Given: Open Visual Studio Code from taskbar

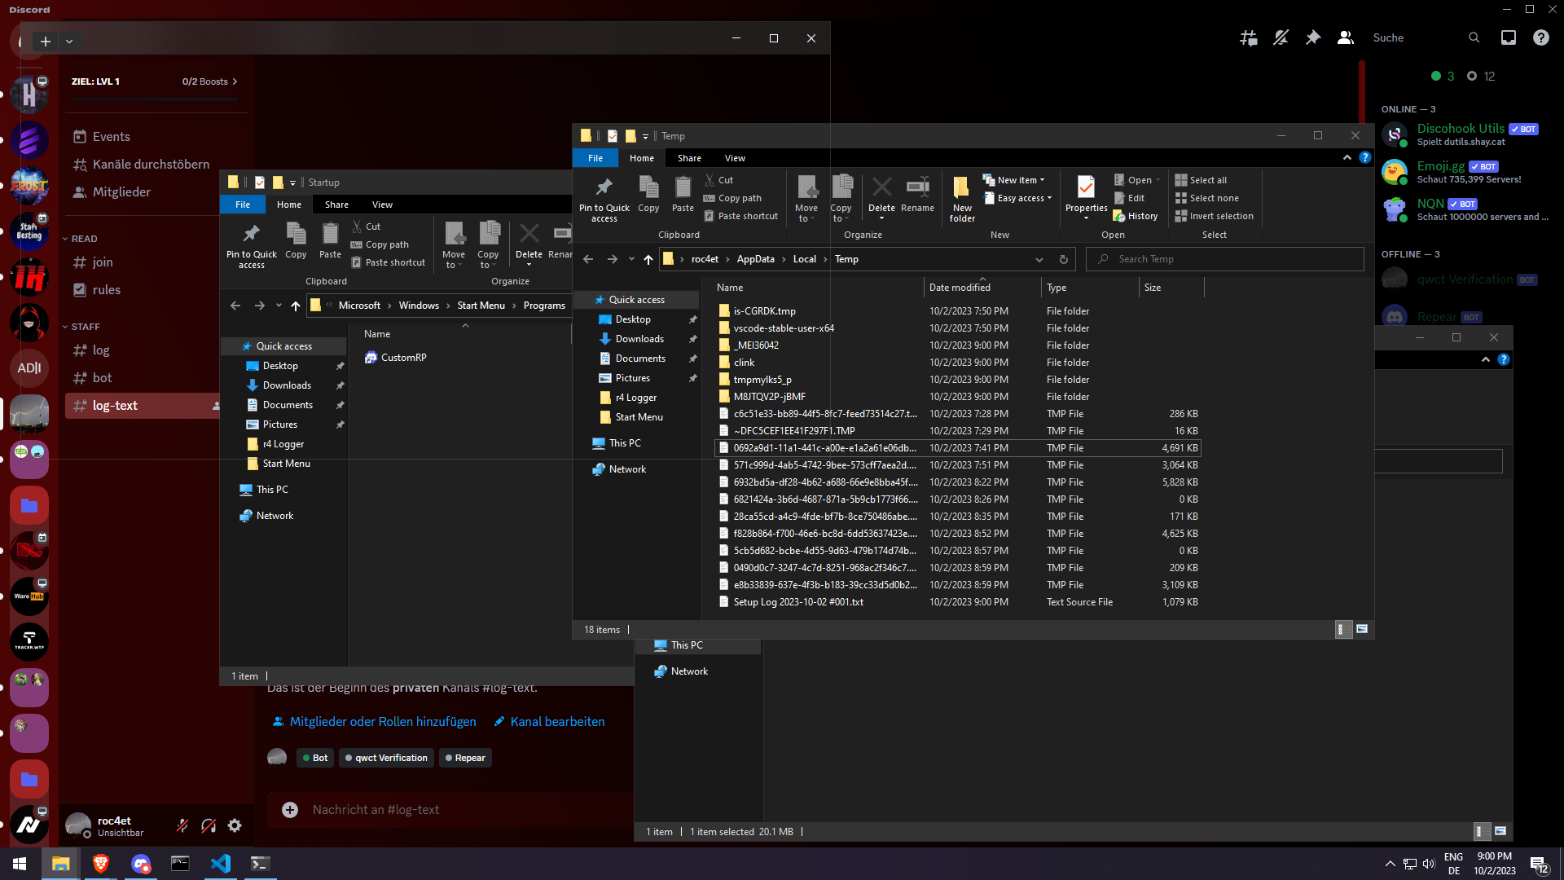Looking at the screenshot, I should [220, 864].
